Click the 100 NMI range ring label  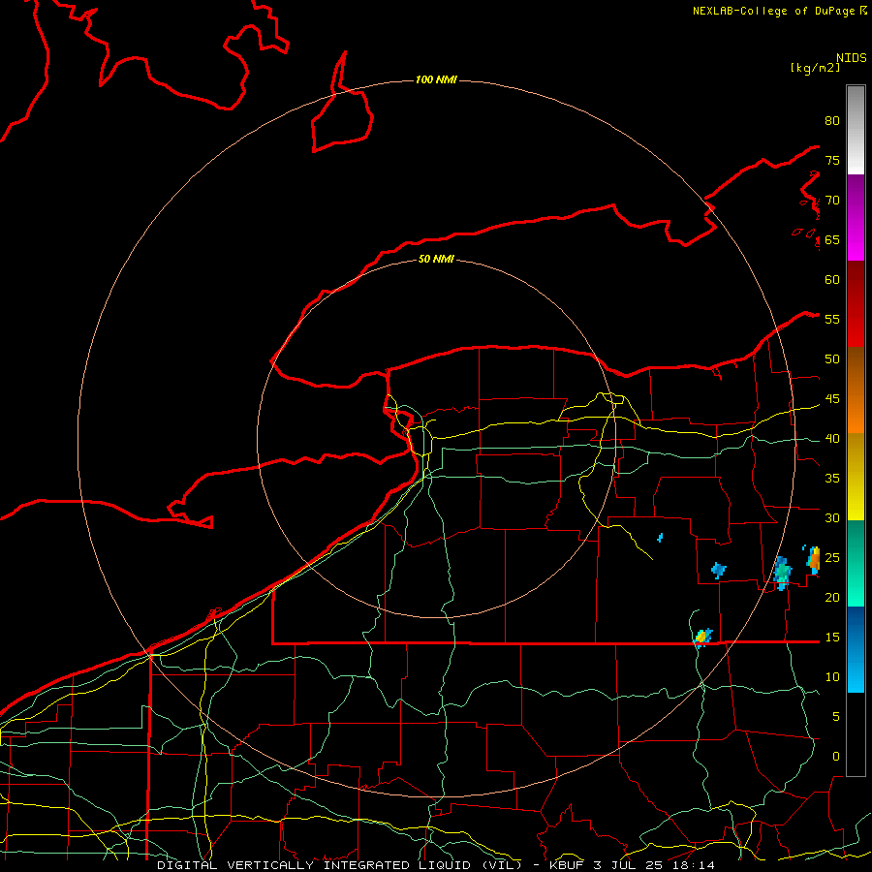pyautogui.click(x=436, y=79)
